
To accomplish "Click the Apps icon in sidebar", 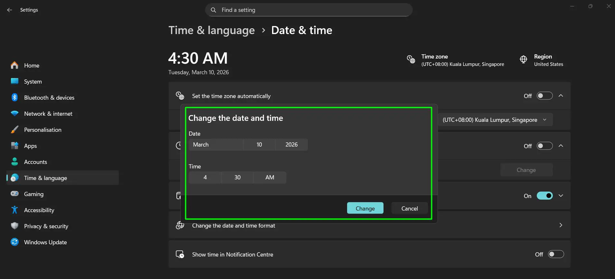I will pyautogui.click(x=14, y=146).
